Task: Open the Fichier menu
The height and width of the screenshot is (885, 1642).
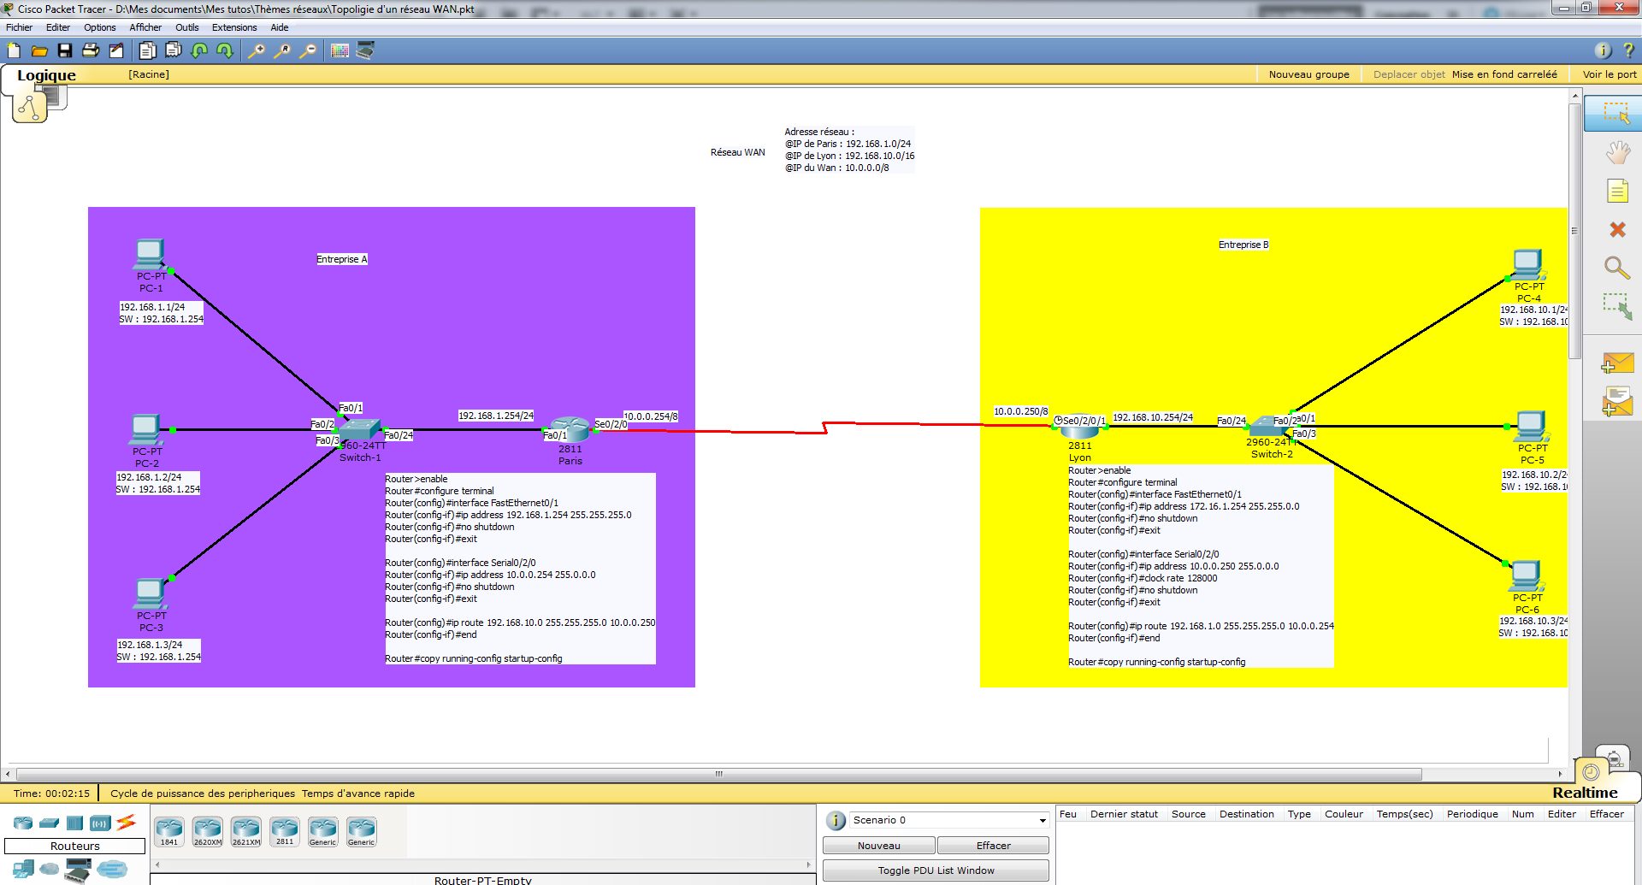Action: [x=20, y=27]
